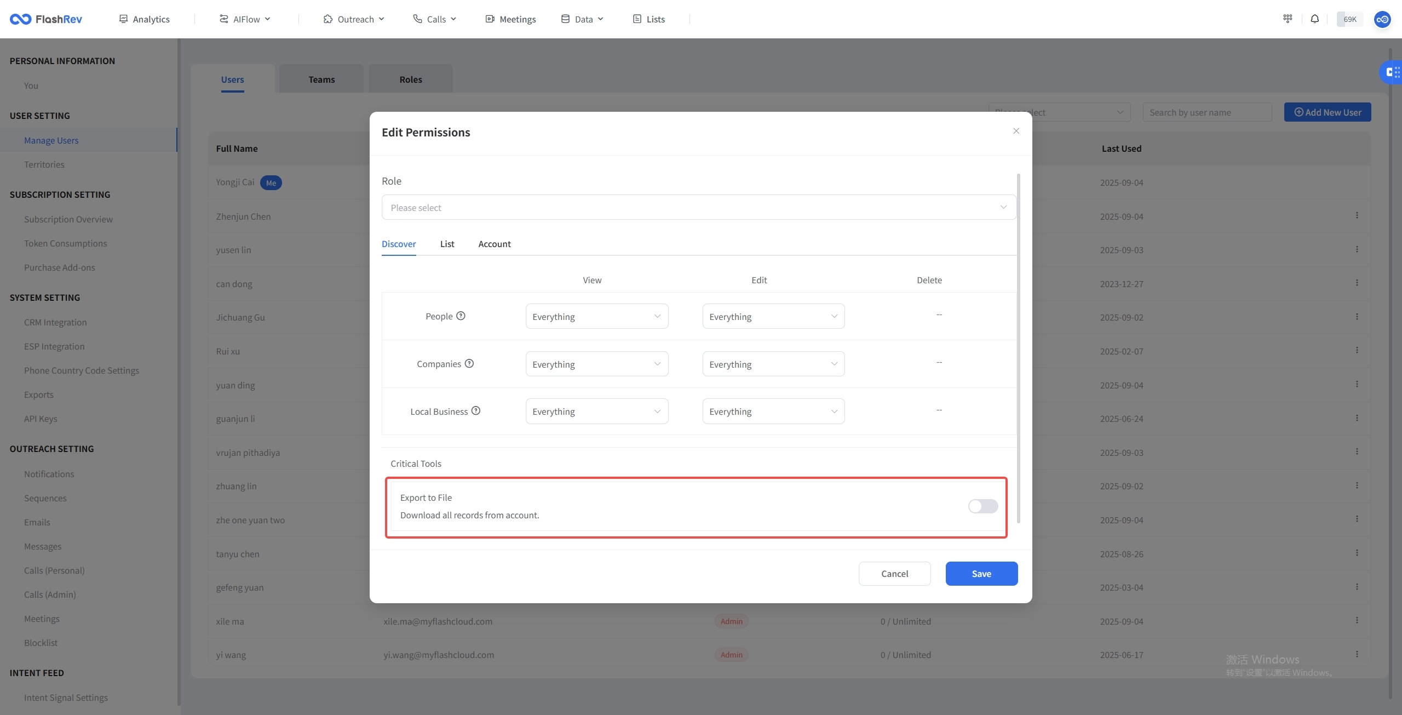
Task: Open row menu for Jichuang Gu
Action: pyautogui.click(x=1357, y=317)
